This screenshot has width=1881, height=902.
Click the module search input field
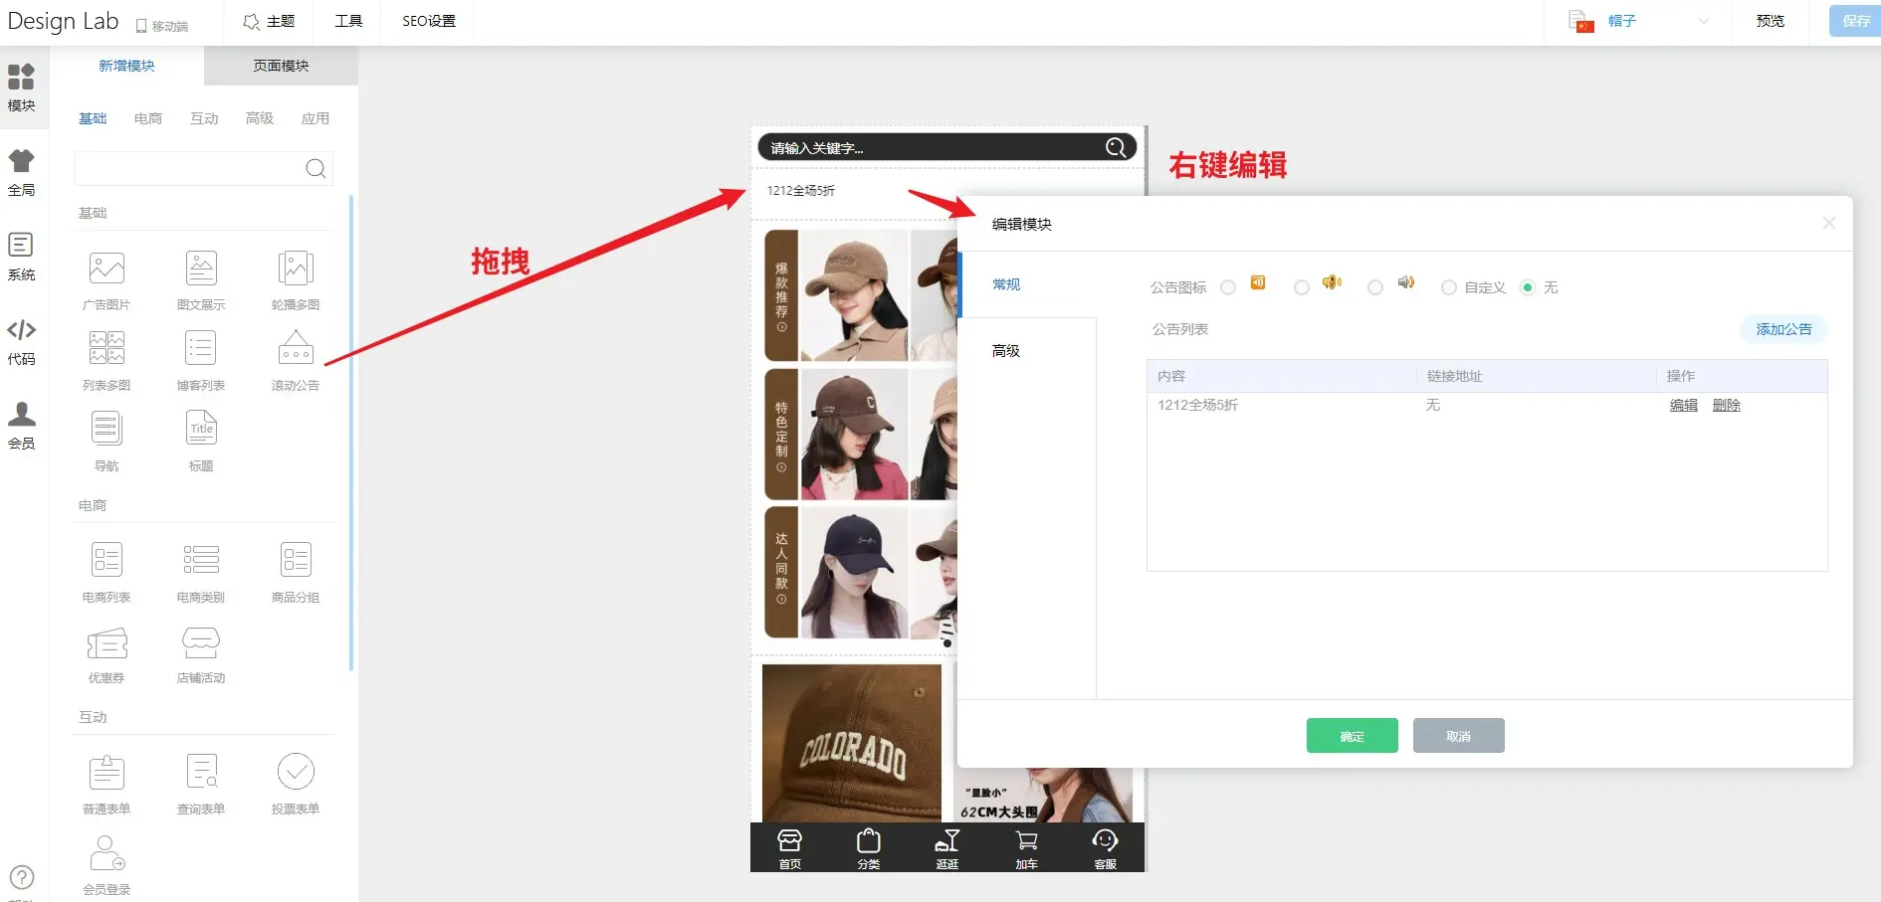click(189, 169)
